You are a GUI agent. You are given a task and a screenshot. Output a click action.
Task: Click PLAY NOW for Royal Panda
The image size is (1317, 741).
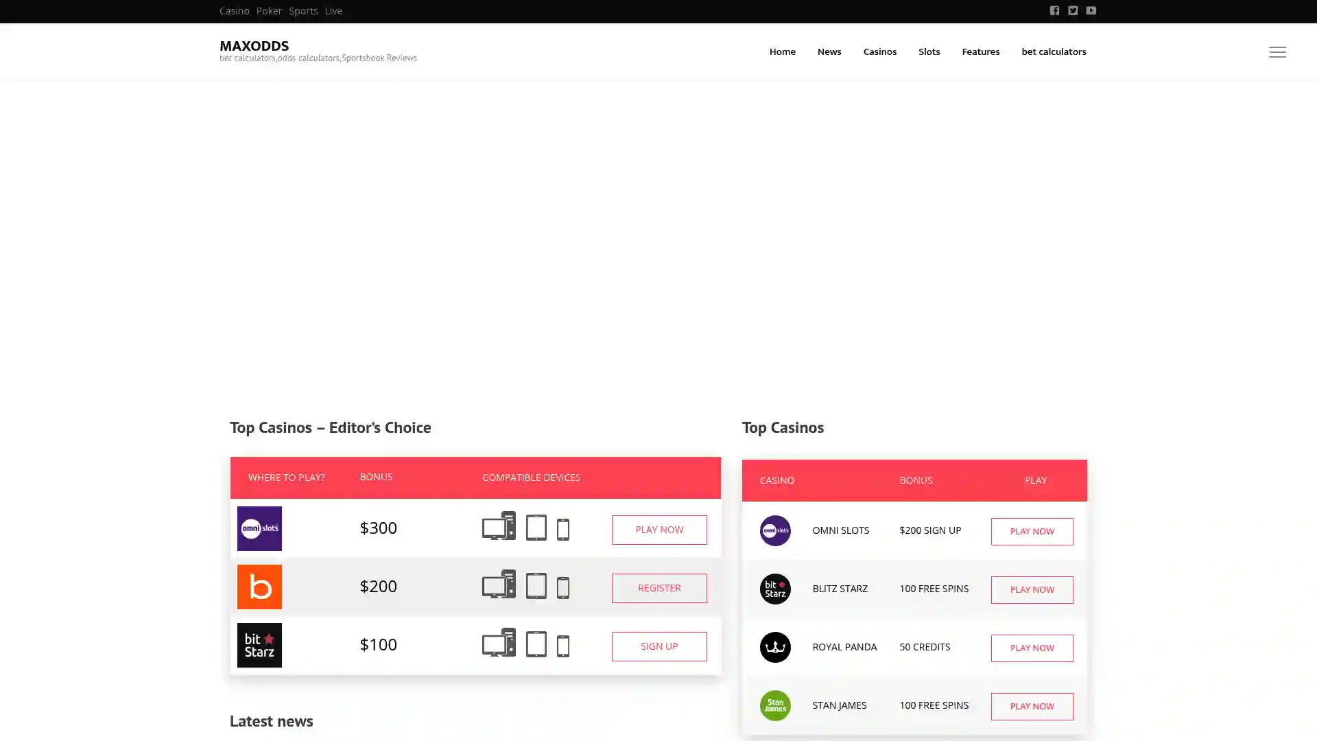click(x=1032, y=648)
